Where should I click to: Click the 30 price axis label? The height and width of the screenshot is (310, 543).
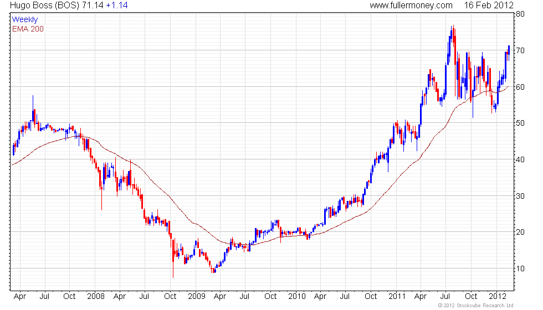click(520, 196)
